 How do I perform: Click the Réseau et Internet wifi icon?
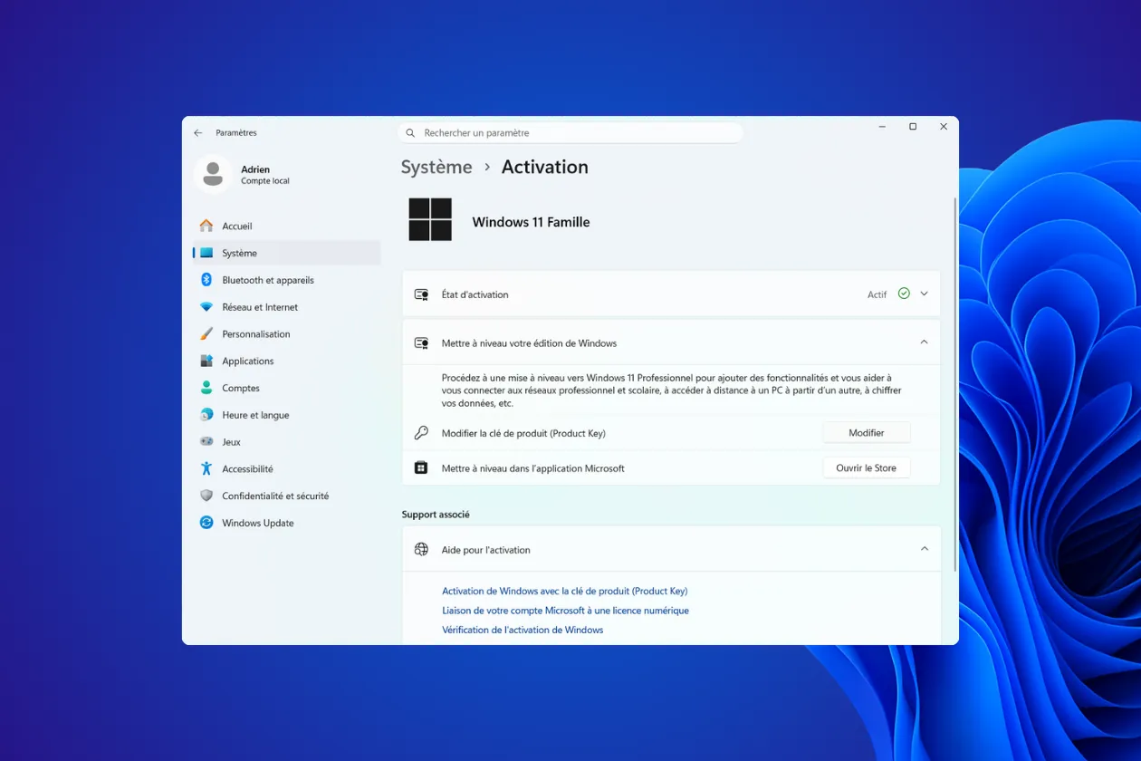click(x=206, y=307)
